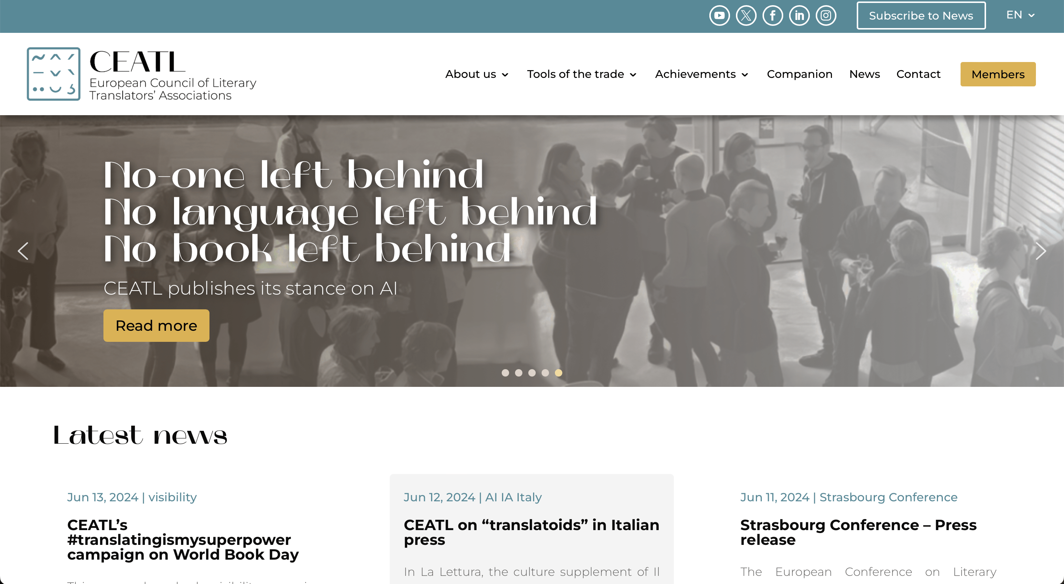This screenshot has height=584, width=1064.
Task: Open the Instagram social icon
Action: click(826, 16)
